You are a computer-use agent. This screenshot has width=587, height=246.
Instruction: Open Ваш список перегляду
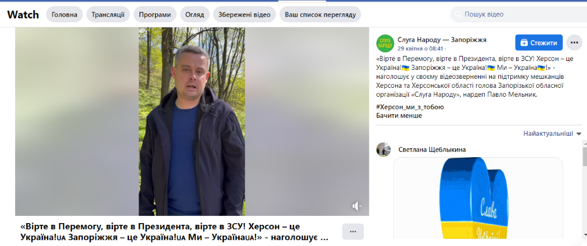point(320,15)
